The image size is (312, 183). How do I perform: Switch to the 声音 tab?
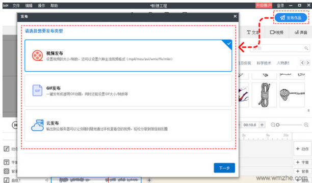pos(301,33)
